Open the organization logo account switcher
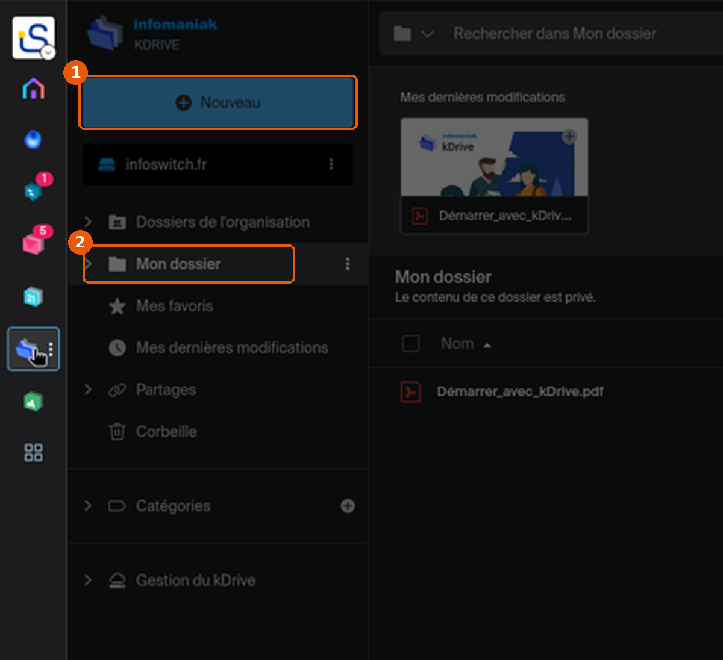This screenshot has width=723, height=660. [34, 37]
